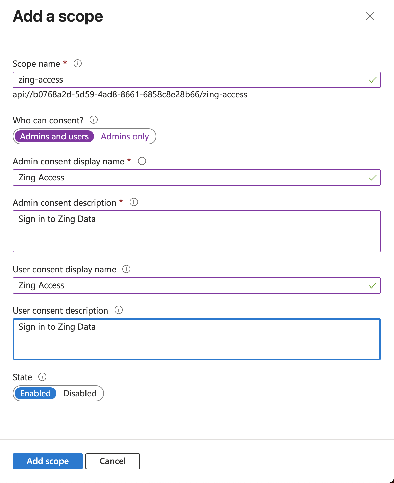Click Admin consent display name info icon
Viewport: 394px width, 483px height.
click(x=142, y=161)
